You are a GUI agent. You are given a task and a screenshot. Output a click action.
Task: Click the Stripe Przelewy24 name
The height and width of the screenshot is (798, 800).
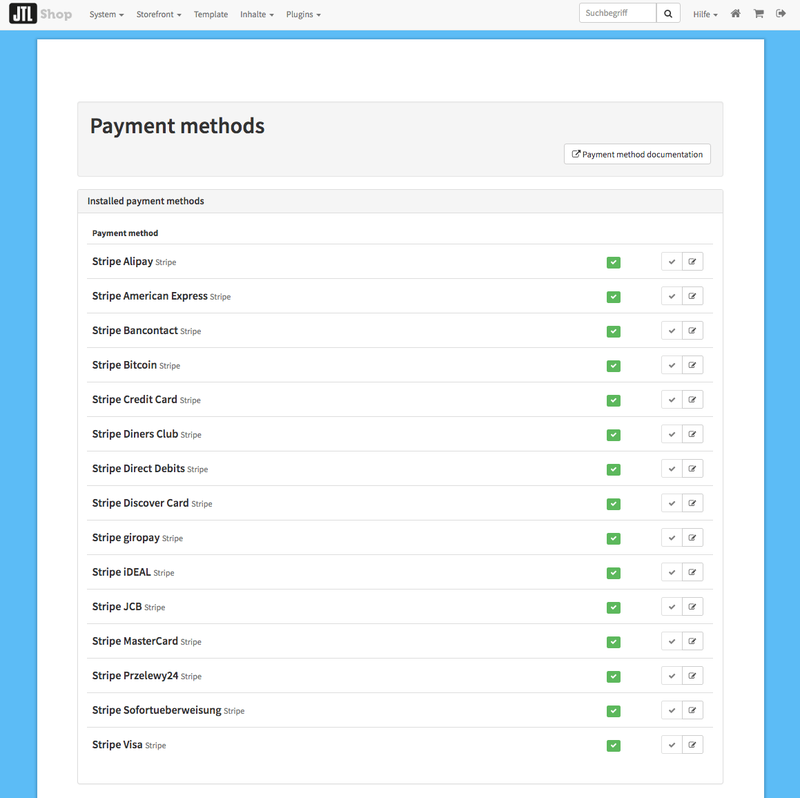point(135,676)
